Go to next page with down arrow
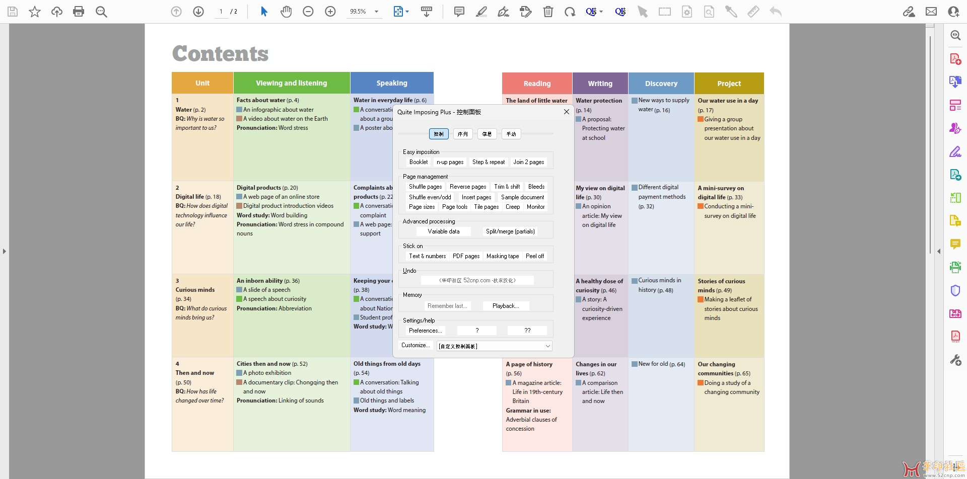Viewport: 967px width, 479px height. pos(198,12)
